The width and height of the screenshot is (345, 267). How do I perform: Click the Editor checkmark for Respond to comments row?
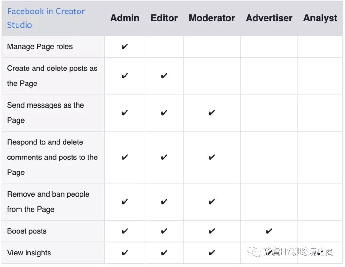164,158
